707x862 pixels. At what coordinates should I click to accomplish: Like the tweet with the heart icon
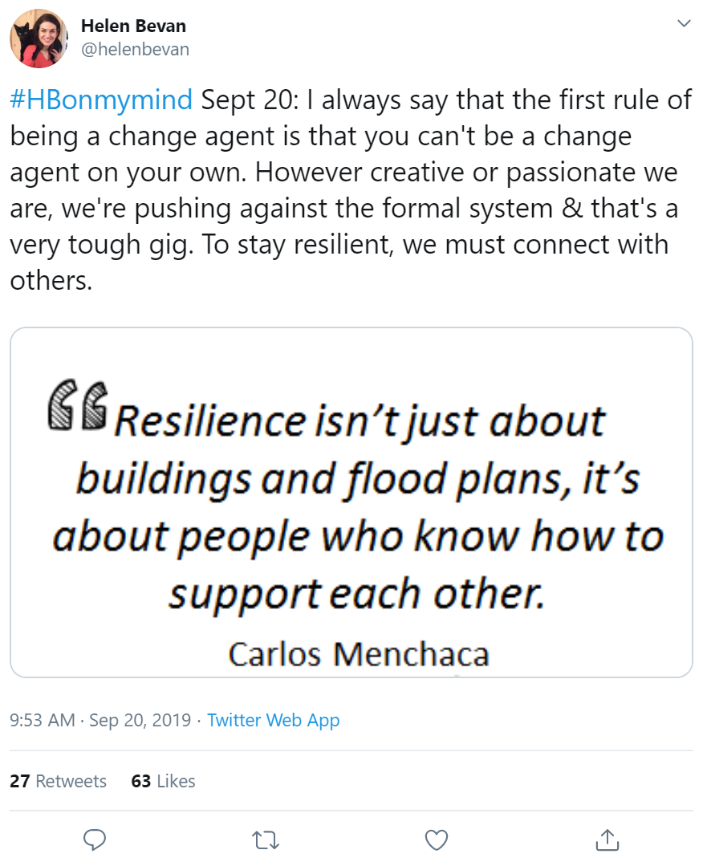[x=436, y=840]
